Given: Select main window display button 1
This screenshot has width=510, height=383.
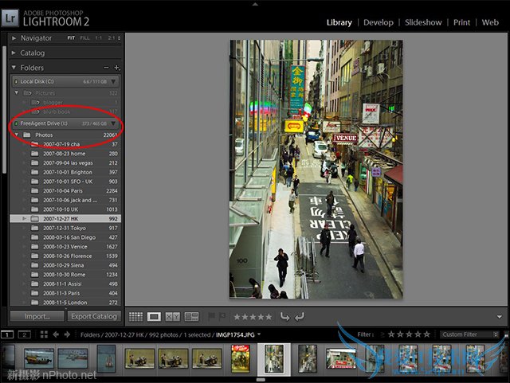Looking at the screenshot, I should click(6, 335).
